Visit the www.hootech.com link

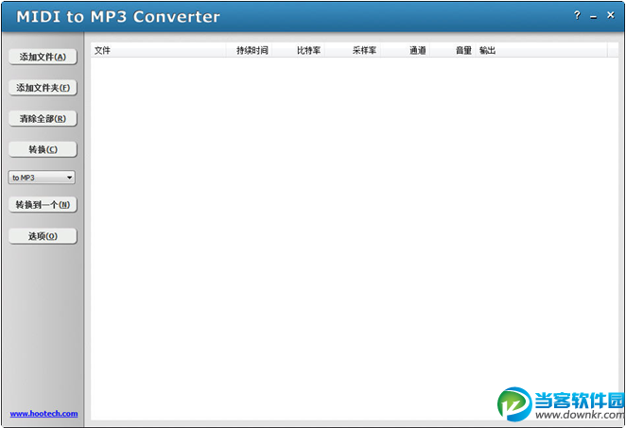(x=43, y=414)
